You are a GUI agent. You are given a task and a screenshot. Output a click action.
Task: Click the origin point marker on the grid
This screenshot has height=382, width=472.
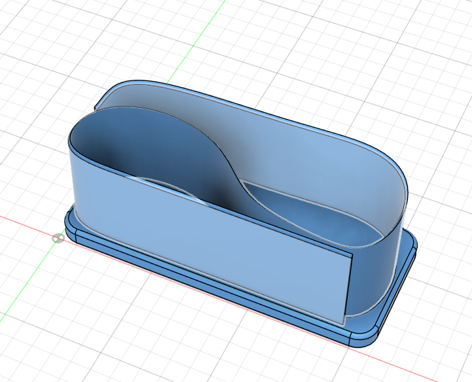click(58, 238)
